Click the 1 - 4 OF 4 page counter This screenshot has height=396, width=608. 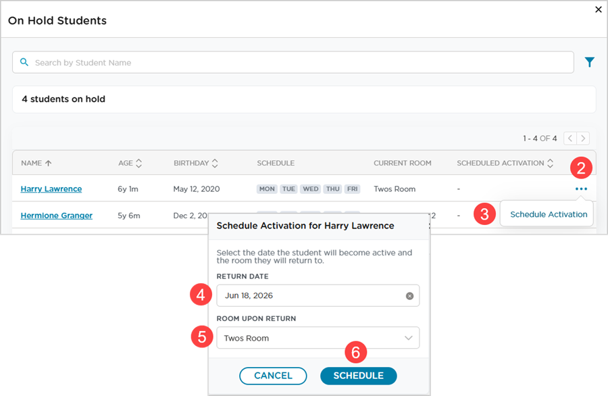(540, 139)
